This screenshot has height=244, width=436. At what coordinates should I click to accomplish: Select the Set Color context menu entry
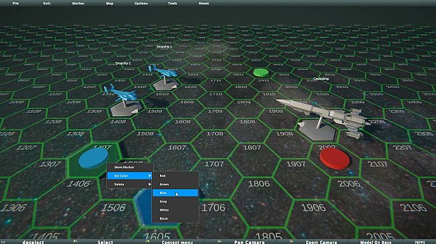(130, 175)
